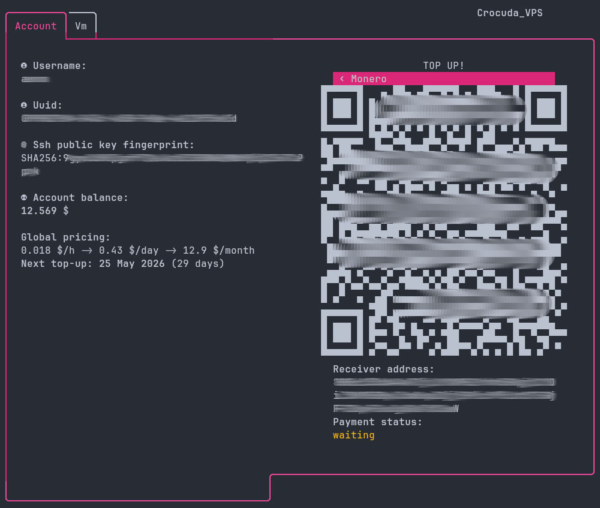Click the 12.569 $ balance value
Screen dimensions: 600x508
pyautogui.click(x=45, y=211)
